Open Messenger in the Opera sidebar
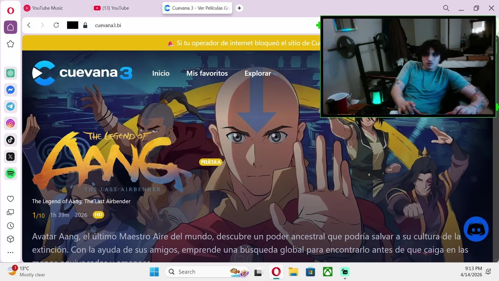499x281 pixels. tap(11, 90)
